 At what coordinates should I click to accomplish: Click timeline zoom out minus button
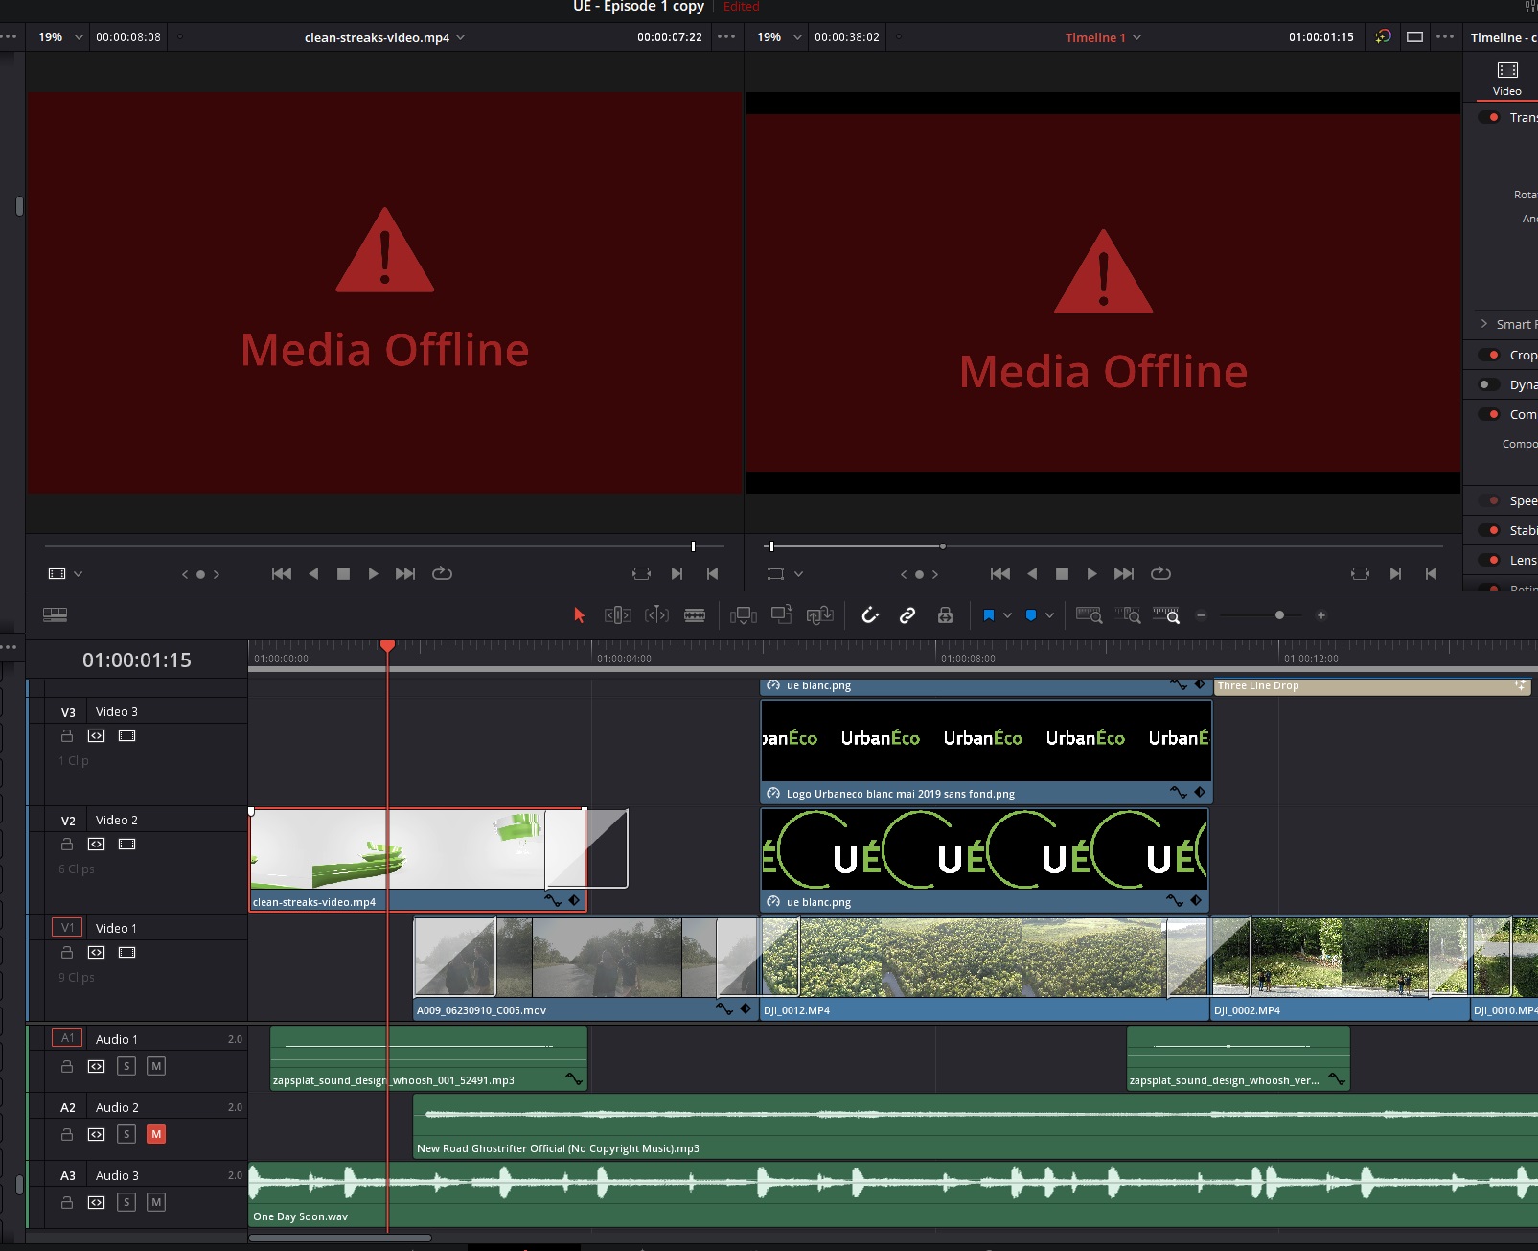click(x=1201, y=615)
